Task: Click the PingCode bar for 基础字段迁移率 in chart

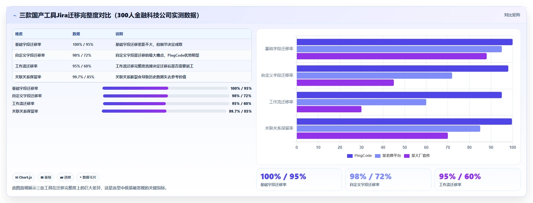Action: click(x=405, y=42)
